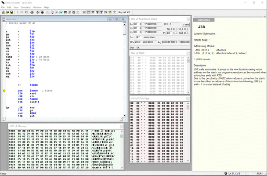Click the Open file folder icon
This screenshot has width=267, height=176.
(7, 12)
